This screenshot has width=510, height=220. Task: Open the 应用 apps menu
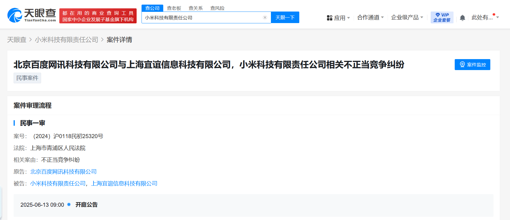point(338,18)
